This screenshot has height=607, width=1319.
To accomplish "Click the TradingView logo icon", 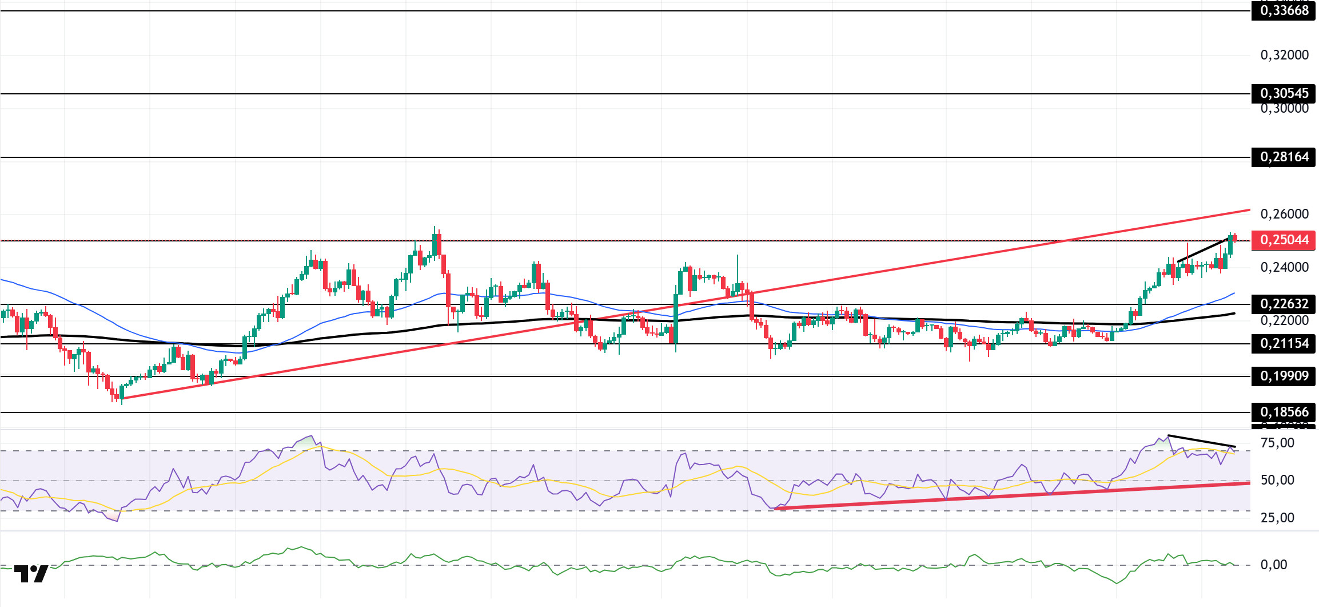I will 31,574.
